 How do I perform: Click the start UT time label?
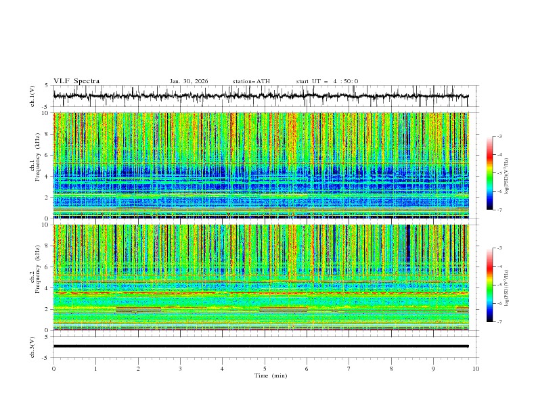coord(327,81)
